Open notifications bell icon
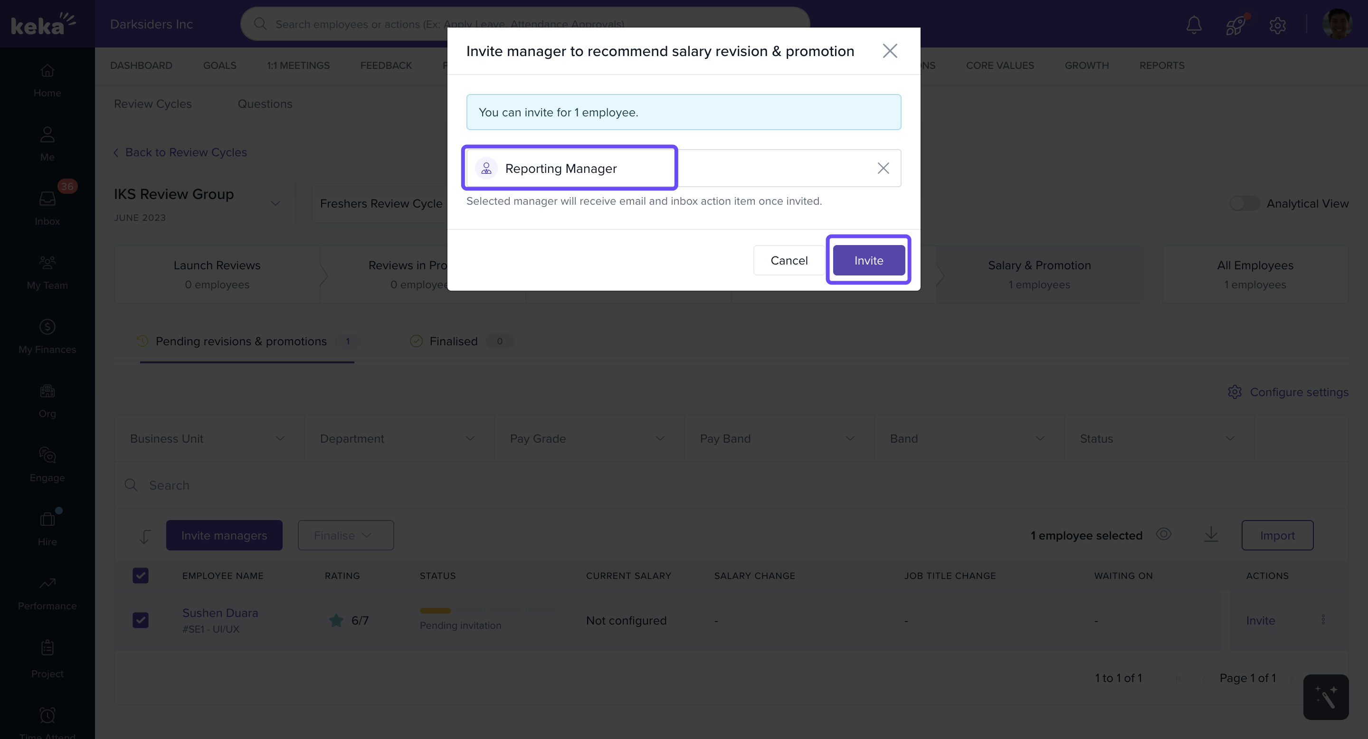1368x739 pixels. (x=1194, y=24)
